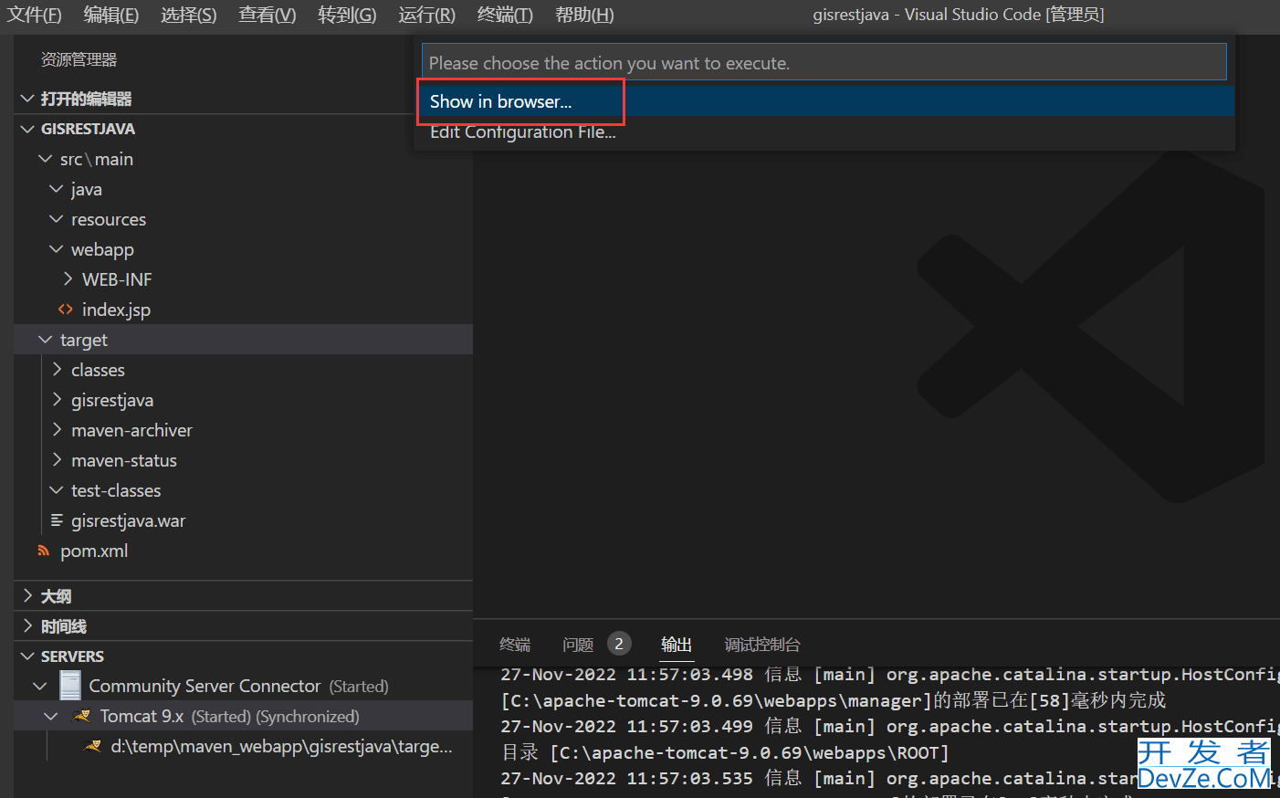Choose Show in browser... action
This screenshot has height=798, width=1280.
point(824,101)
